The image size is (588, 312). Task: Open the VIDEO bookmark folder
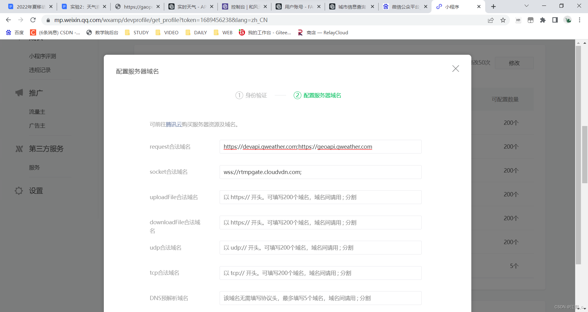[167, 32]
